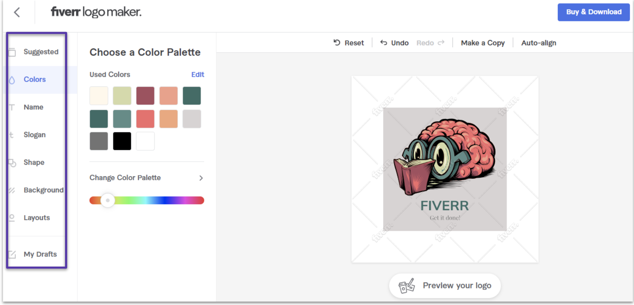Open the Slogan tab
This screenshot has width=634, height=305.
coord(35,135)
